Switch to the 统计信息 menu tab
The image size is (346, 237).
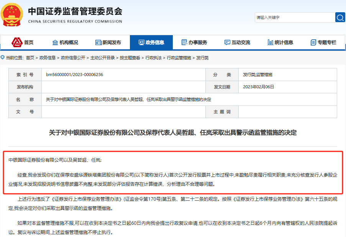tap(284, 42)
